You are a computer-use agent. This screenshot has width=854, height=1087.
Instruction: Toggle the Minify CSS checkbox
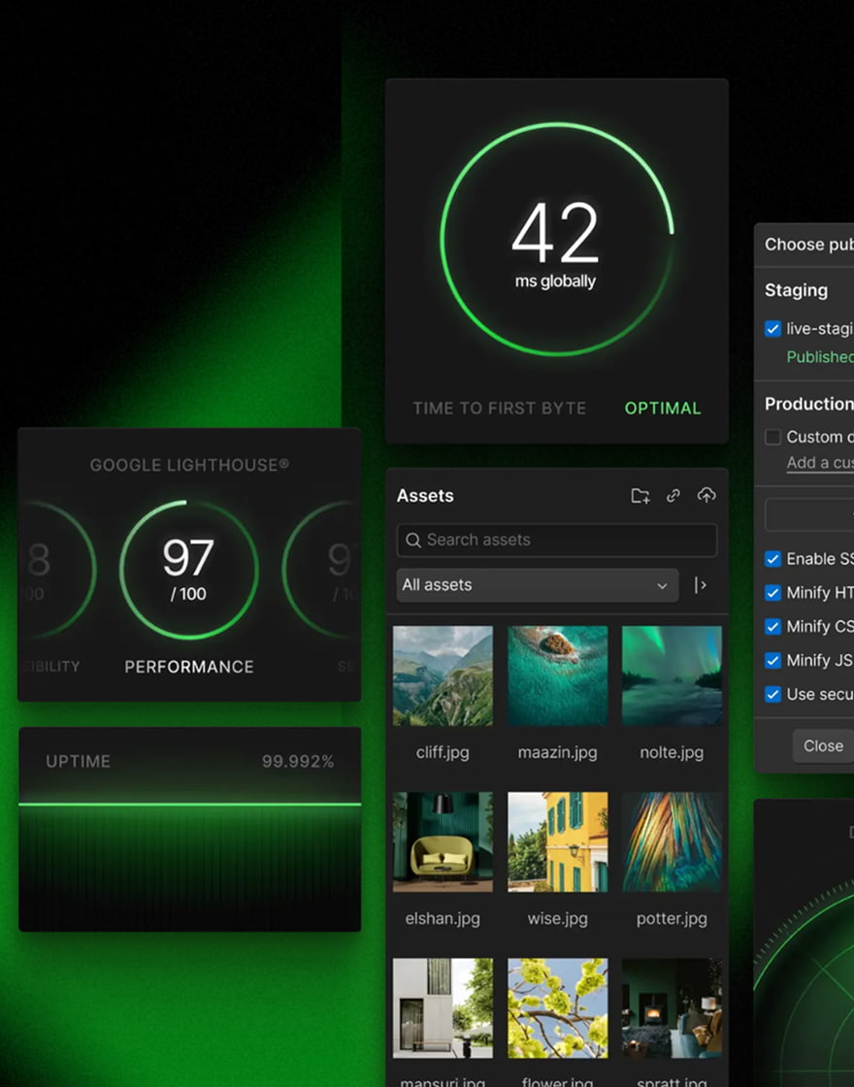772,627
